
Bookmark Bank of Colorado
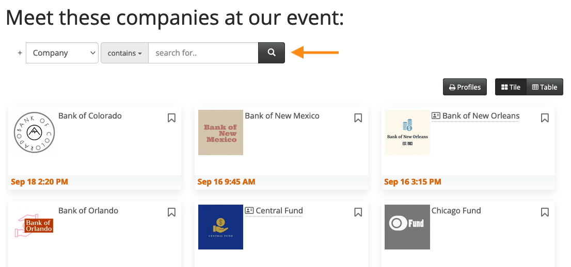click(x=172, y=118)
